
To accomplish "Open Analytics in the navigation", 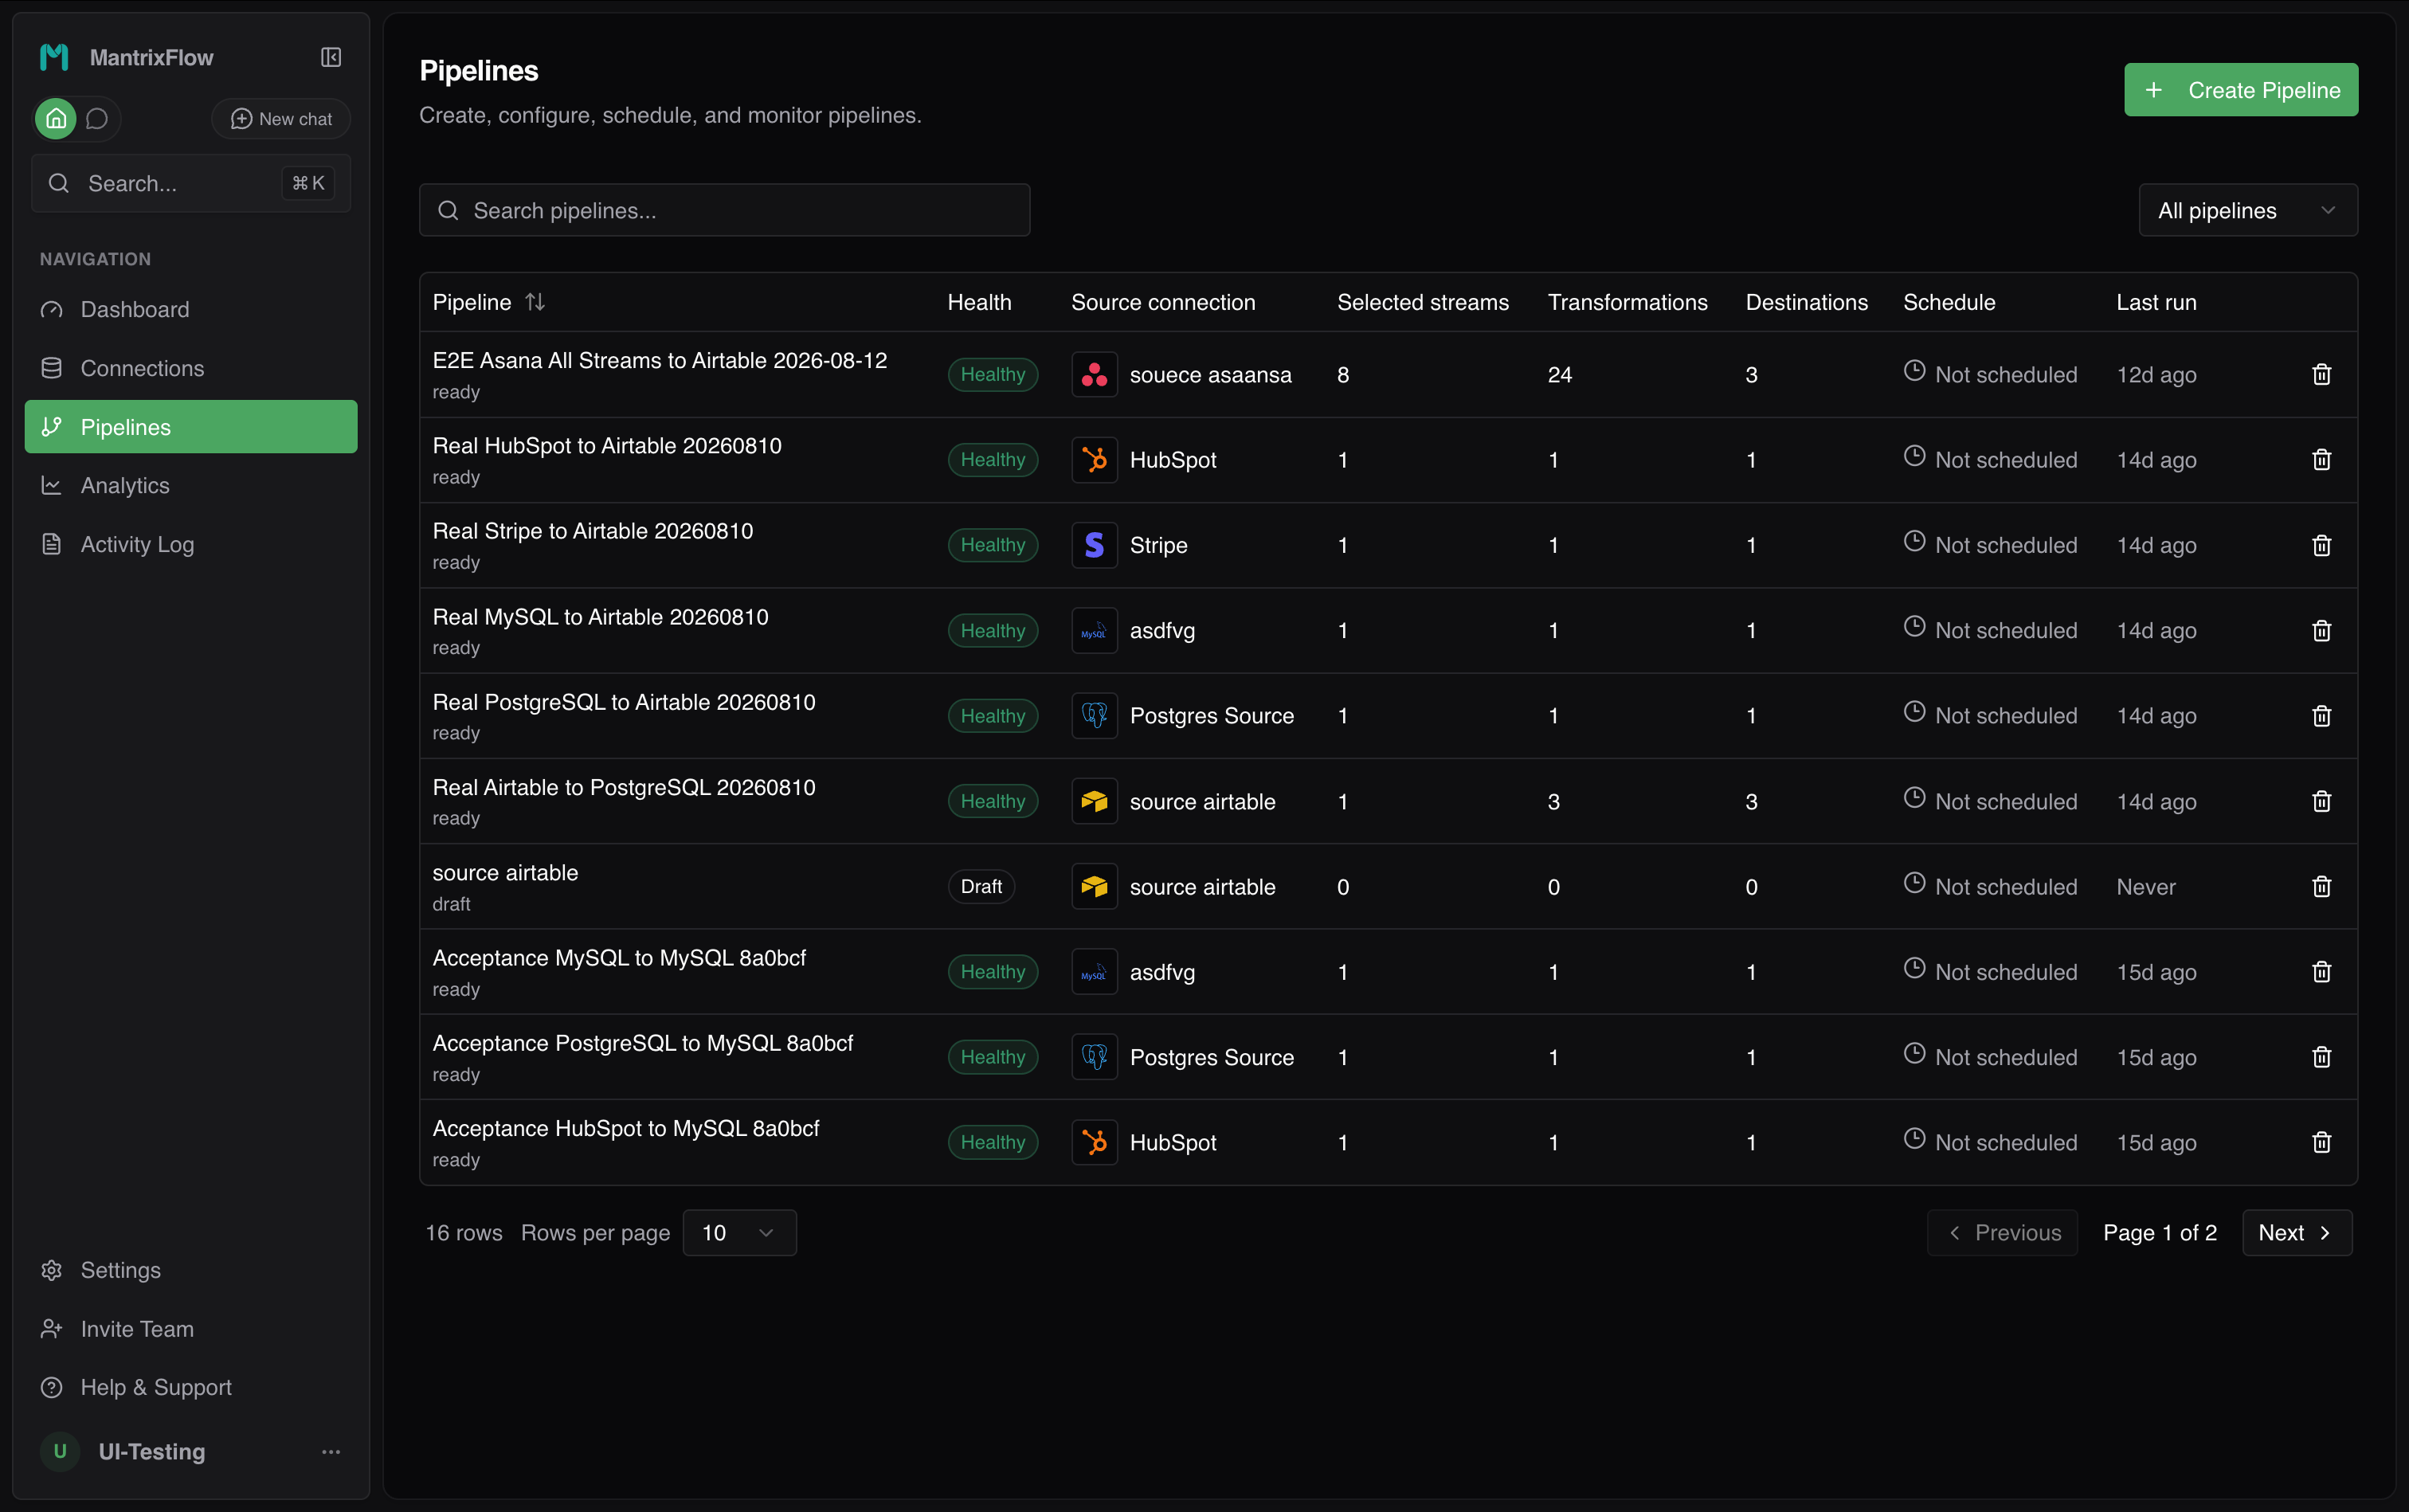I will 191,485.
